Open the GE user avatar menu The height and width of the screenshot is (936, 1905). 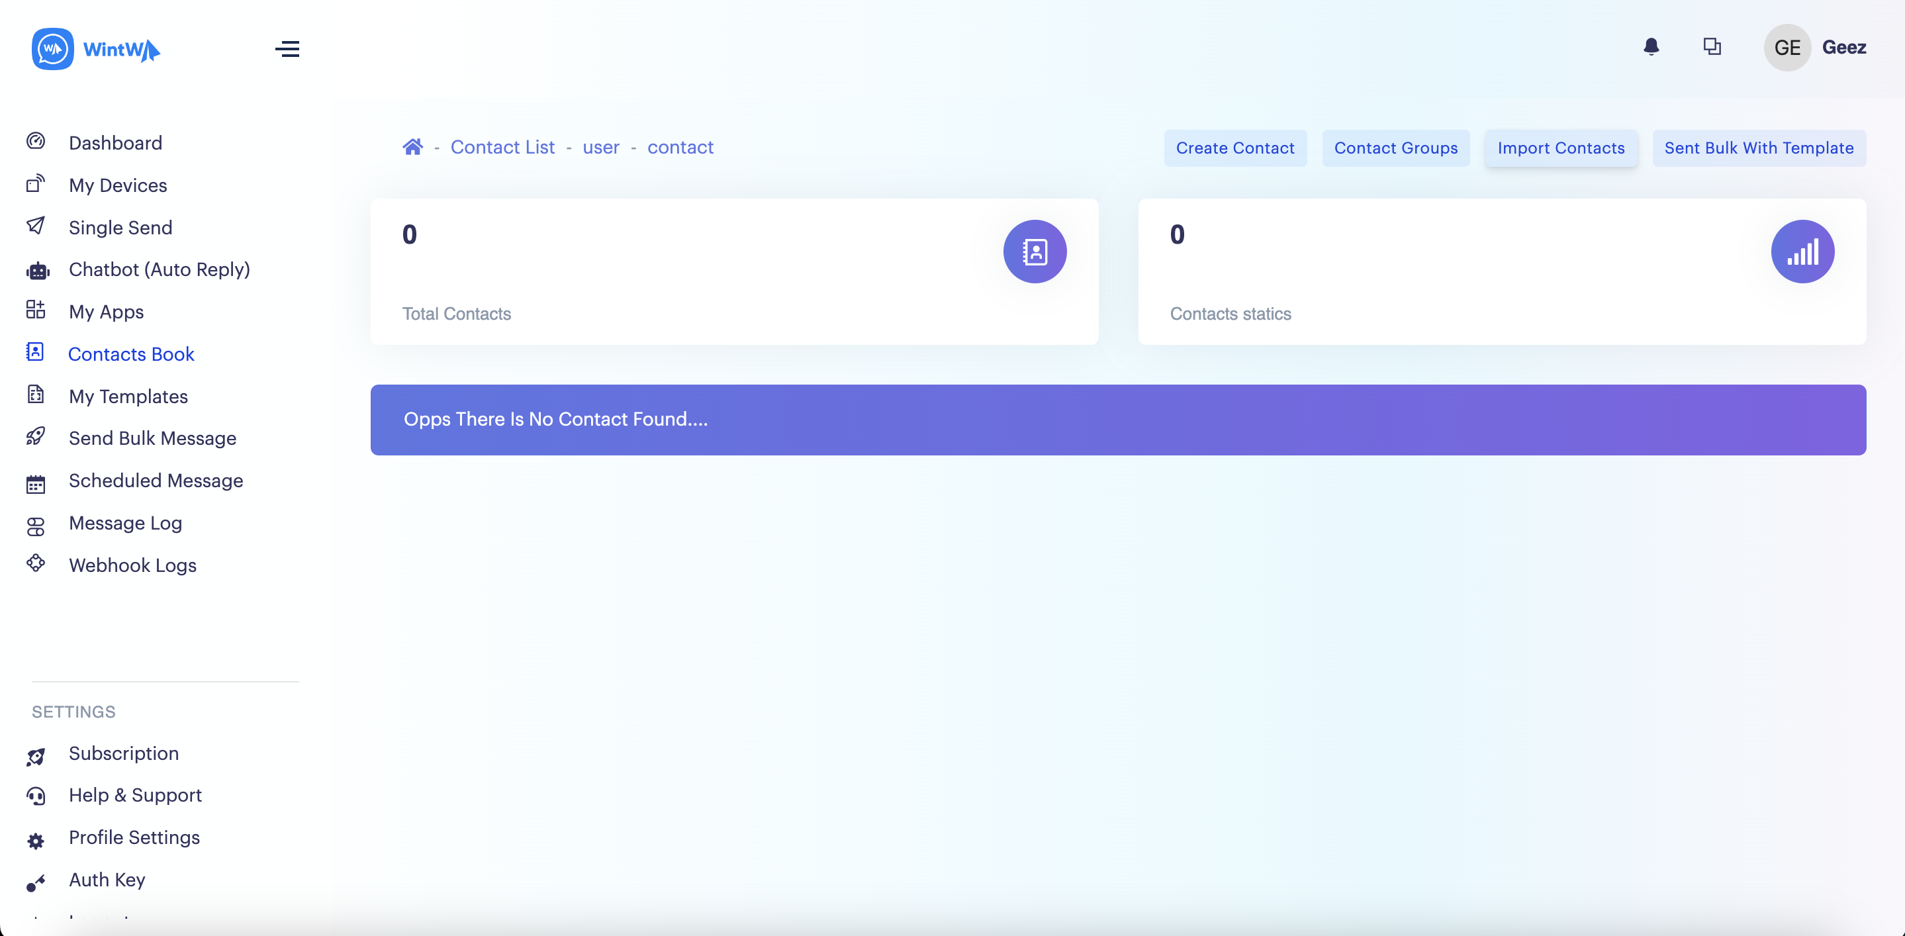[x=1786, y=47]
